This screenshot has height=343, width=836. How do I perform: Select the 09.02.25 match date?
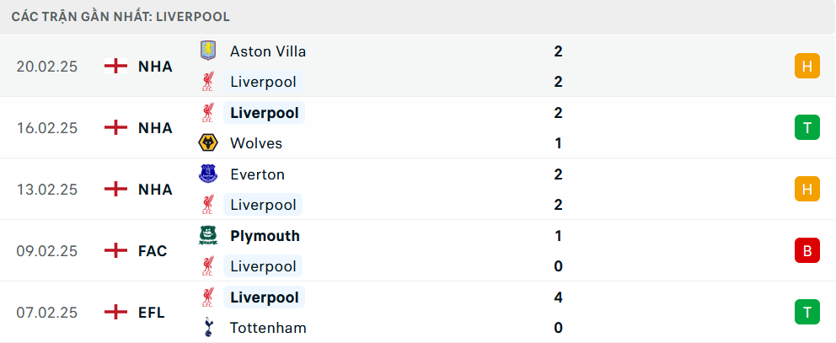(47, 251)
